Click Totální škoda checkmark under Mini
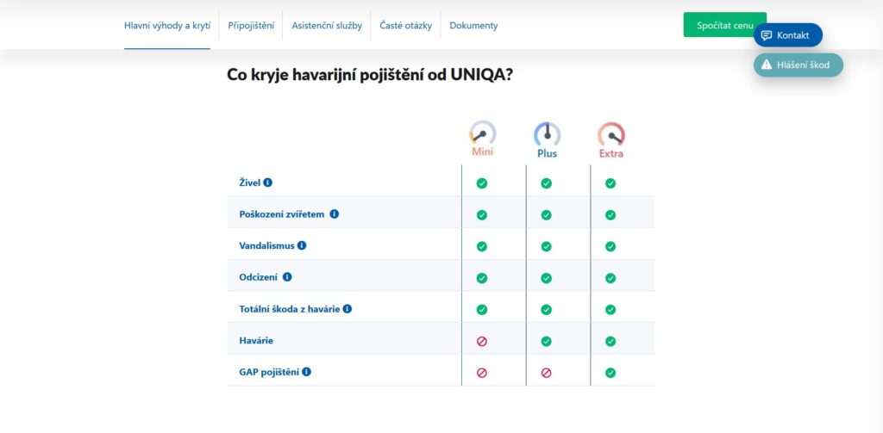The image size is (883, 433). tap(482, 309)
